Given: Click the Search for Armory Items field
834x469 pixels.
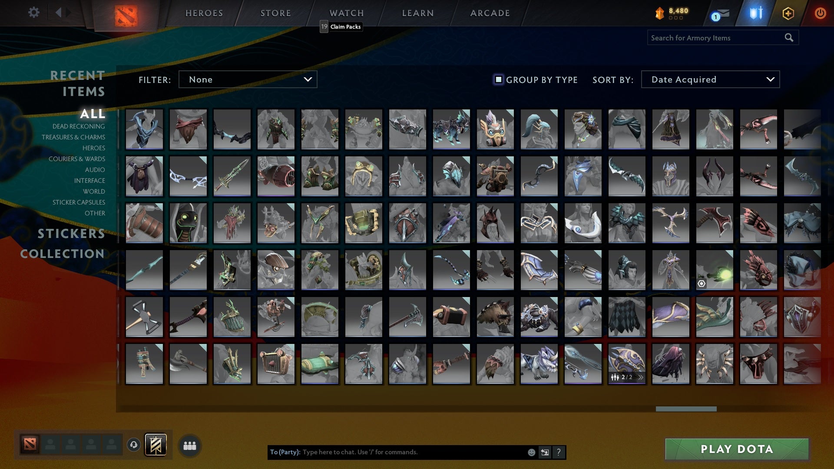Looking at the screenshot, I should click(716, 38).
